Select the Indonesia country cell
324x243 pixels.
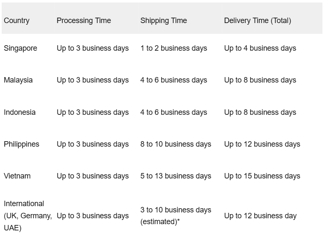(x=20, y=112)
